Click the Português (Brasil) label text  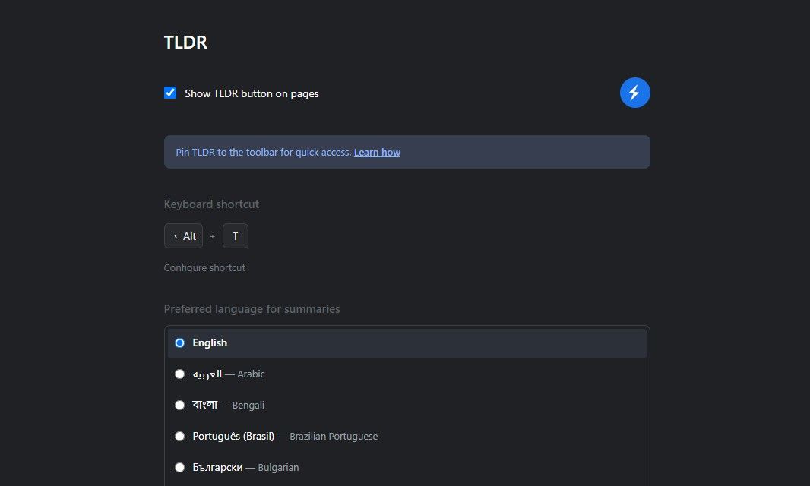pos(233,437)
